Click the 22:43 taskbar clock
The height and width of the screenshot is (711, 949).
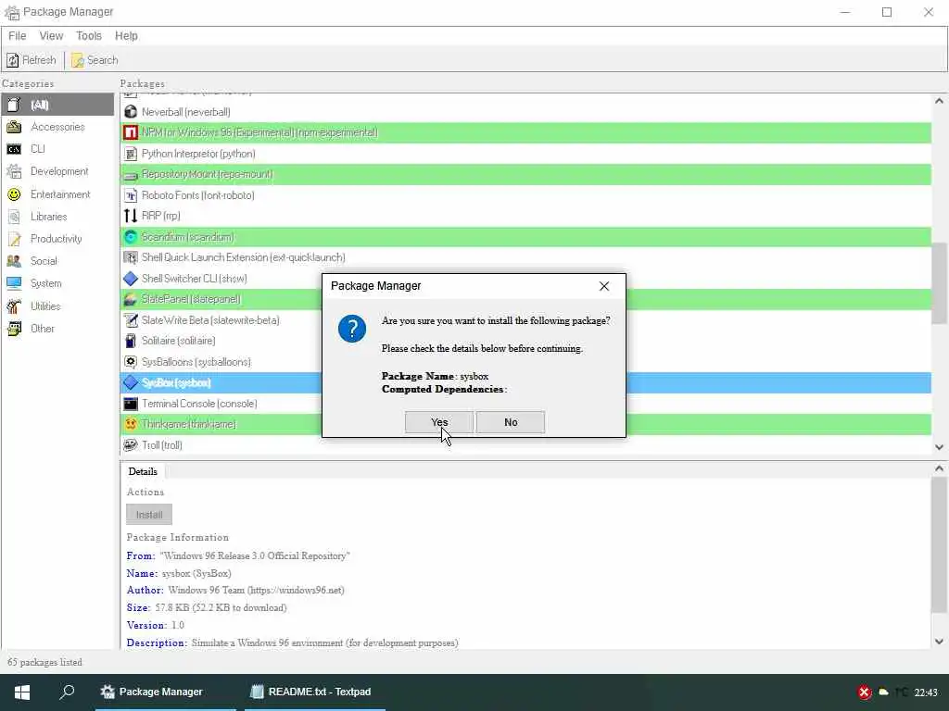[x=926, y=692]
